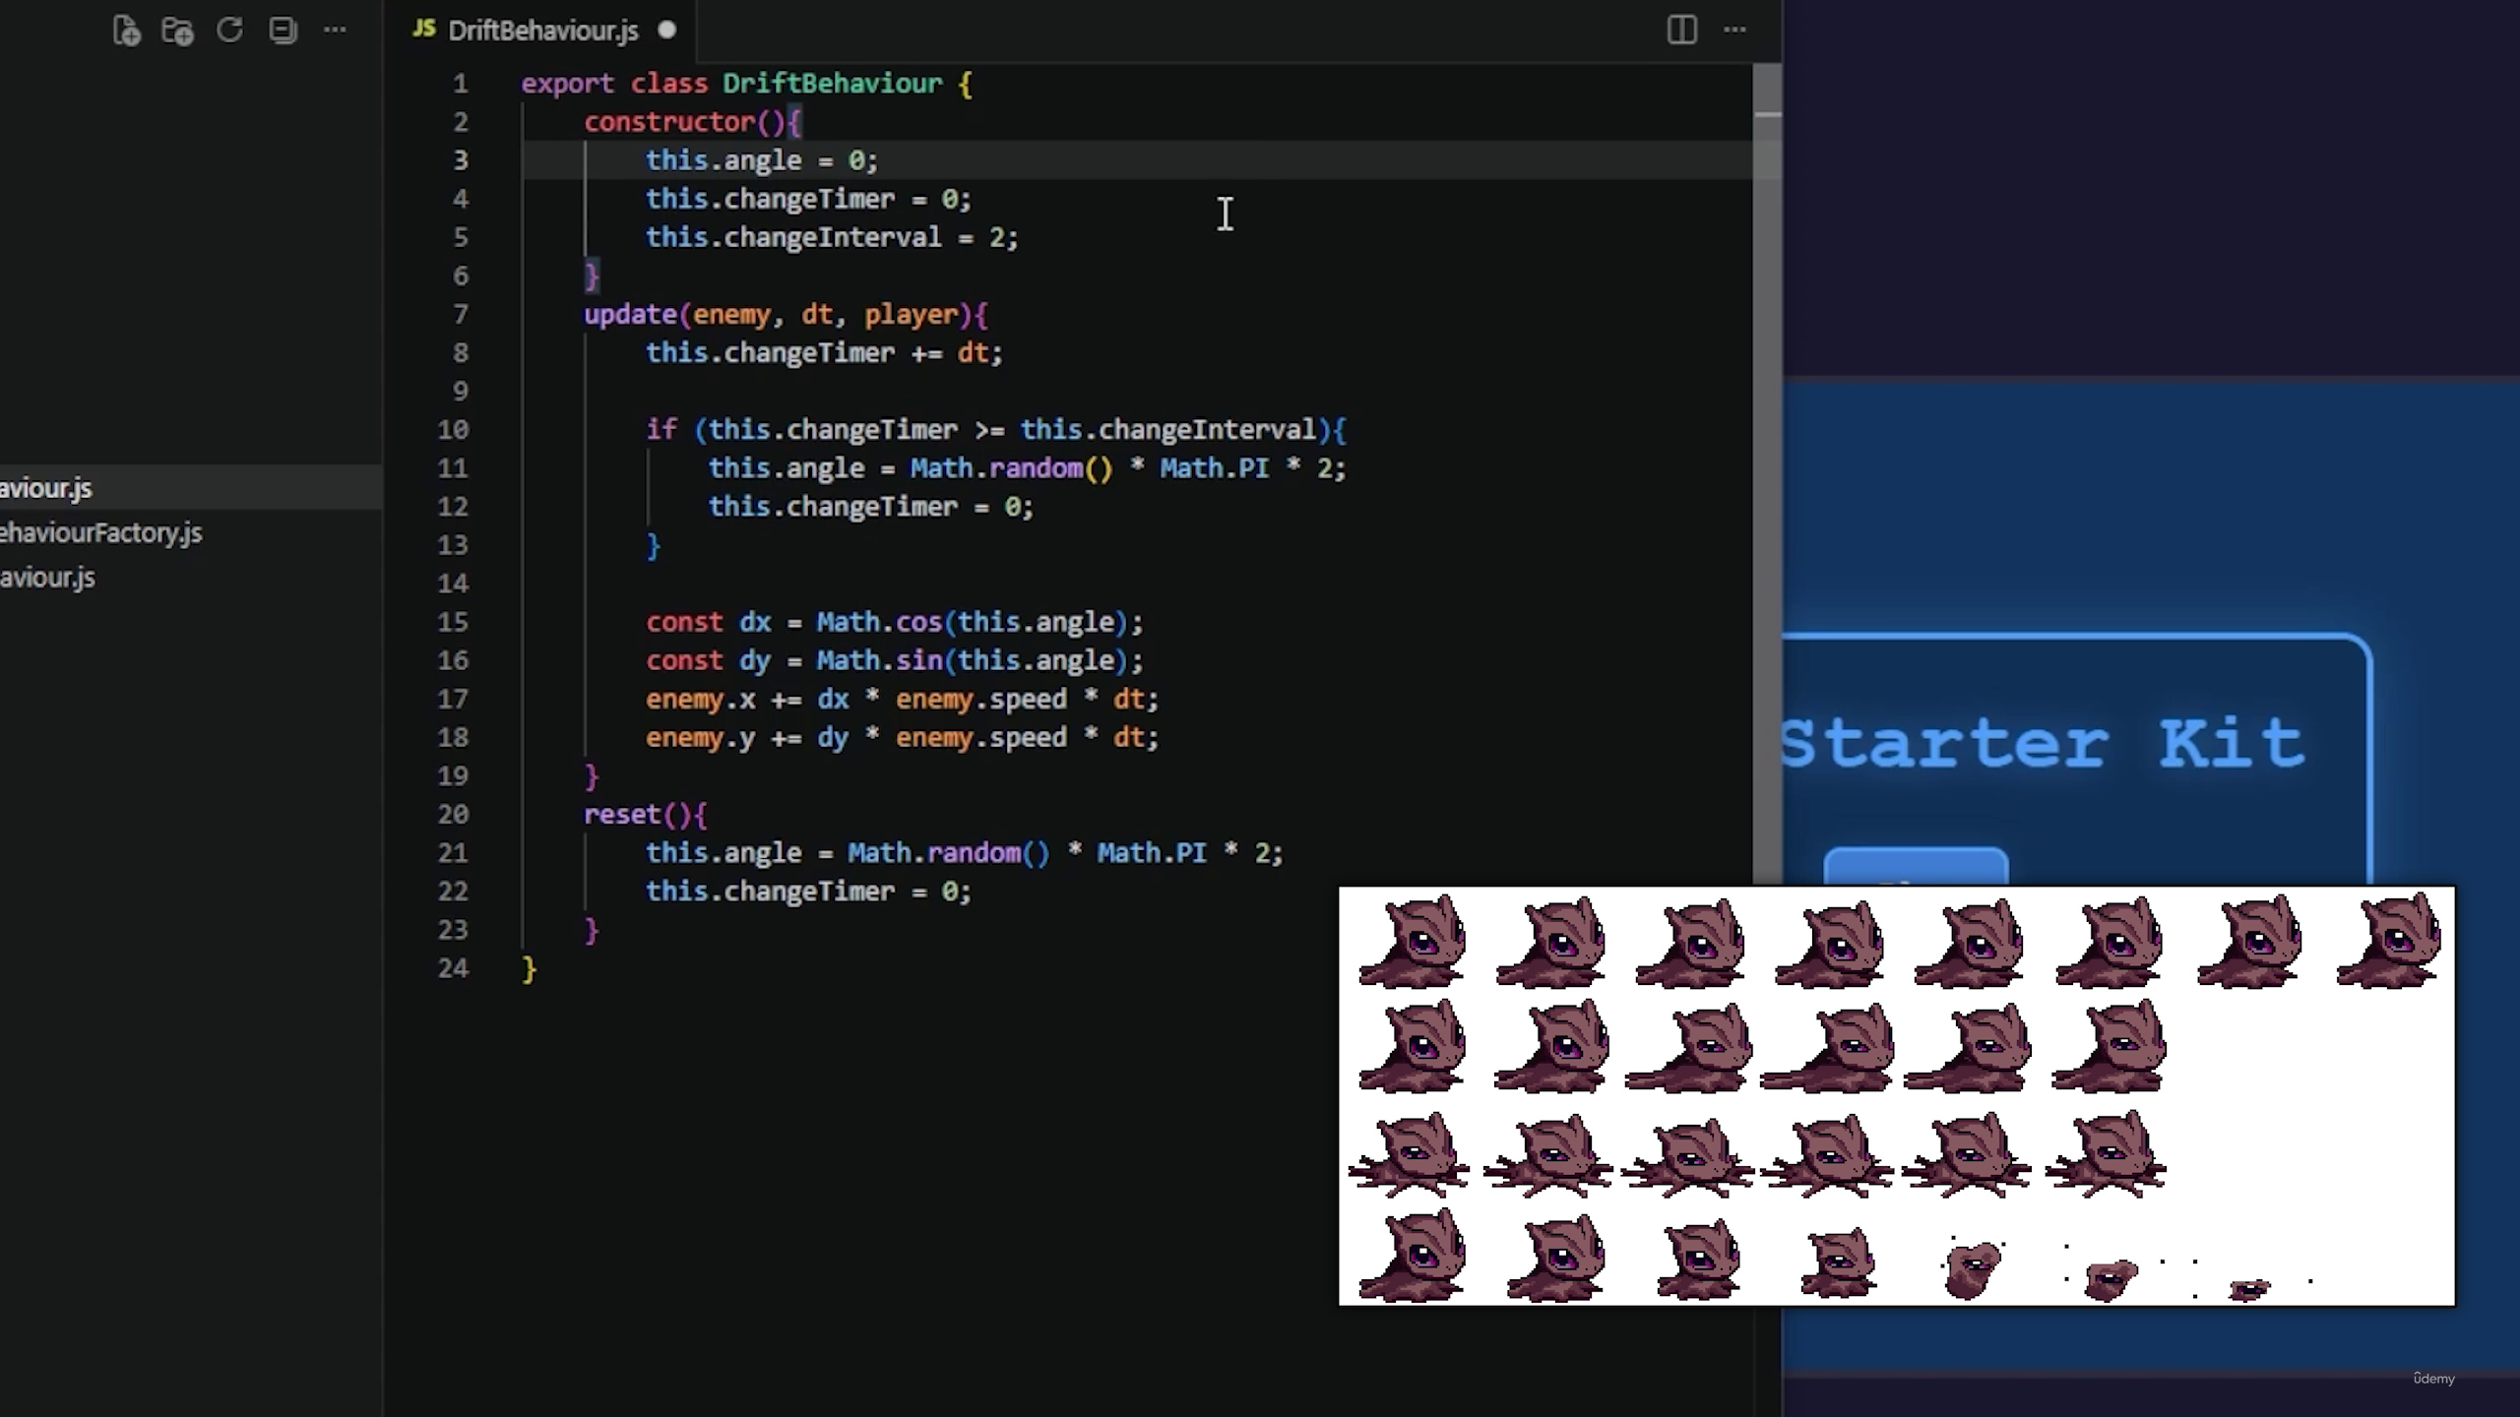
Task: Click line number 10 in gutter
Action: (x=453, y=430)
